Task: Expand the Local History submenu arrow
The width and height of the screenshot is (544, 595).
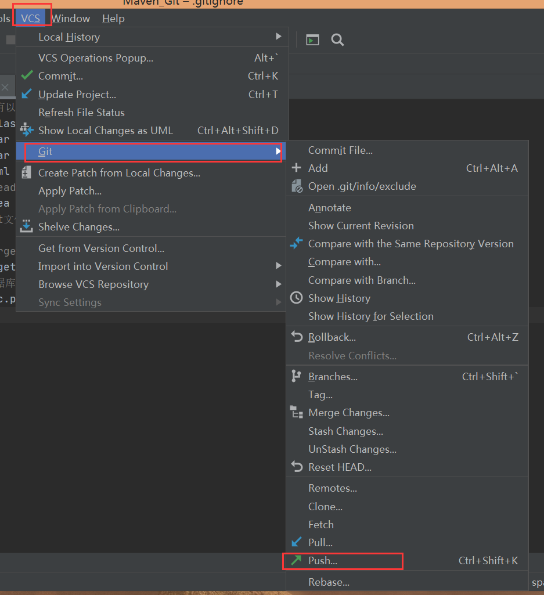Action: [x=279, y=37]
